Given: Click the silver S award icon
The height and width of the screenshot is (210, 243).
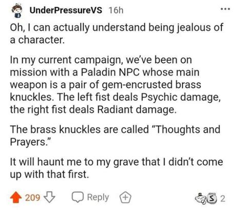Looking at the screenshot, I should point(212,198).
